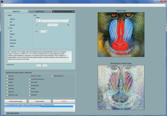Click the red EXPORT button
Screen dimensions: 167x116
(x=64, y=101)
